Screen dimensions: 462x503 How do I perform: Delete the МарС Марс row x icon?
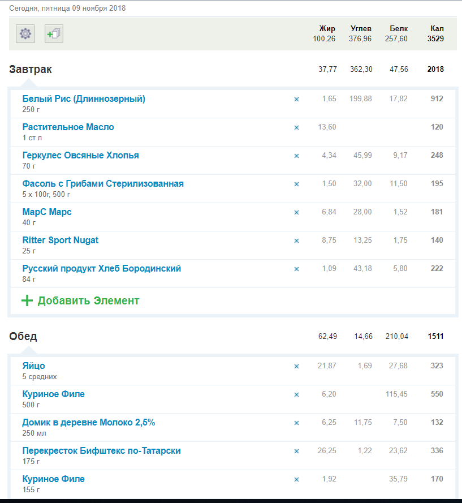296,213
